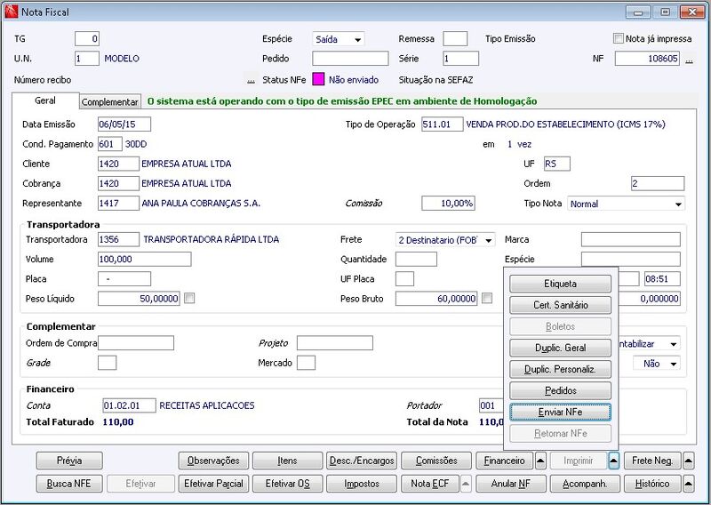Screen dimensions: 711x505
Task: Choose Cert. Sanitário from the popup
Action: pyautogui.click(x=561, y=305)
